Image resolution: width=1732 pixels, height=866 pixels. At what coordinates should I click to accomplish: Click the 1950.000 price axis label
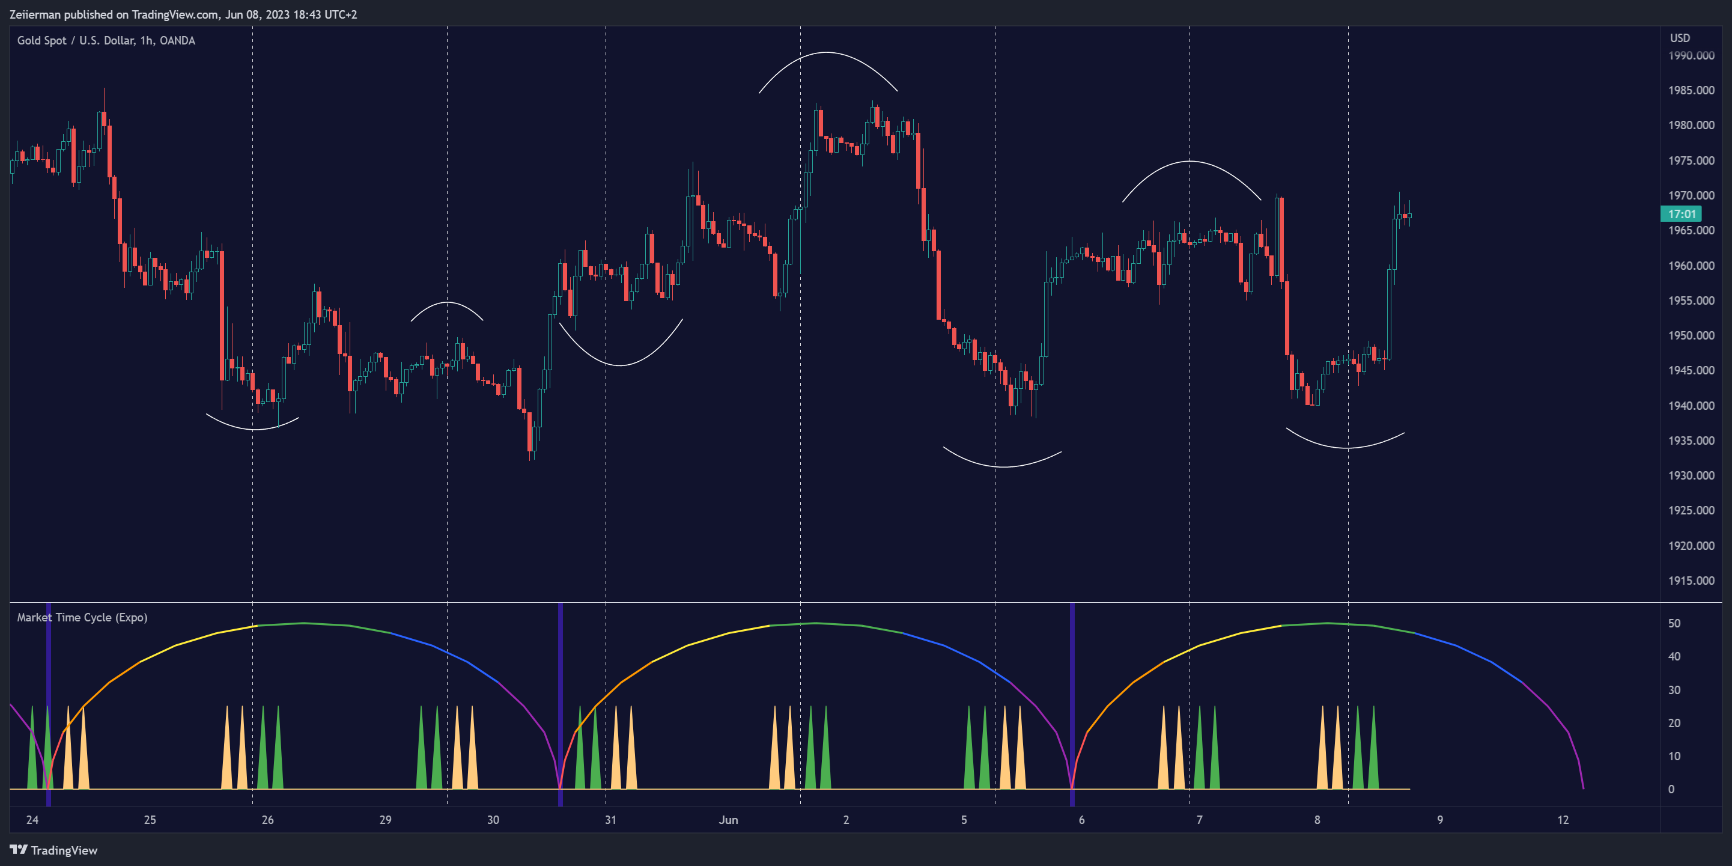(1691, 335)
